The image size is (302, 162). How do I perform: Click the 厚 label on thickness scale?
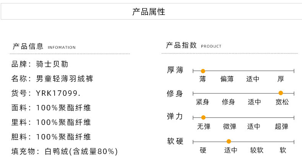[281, 79]
